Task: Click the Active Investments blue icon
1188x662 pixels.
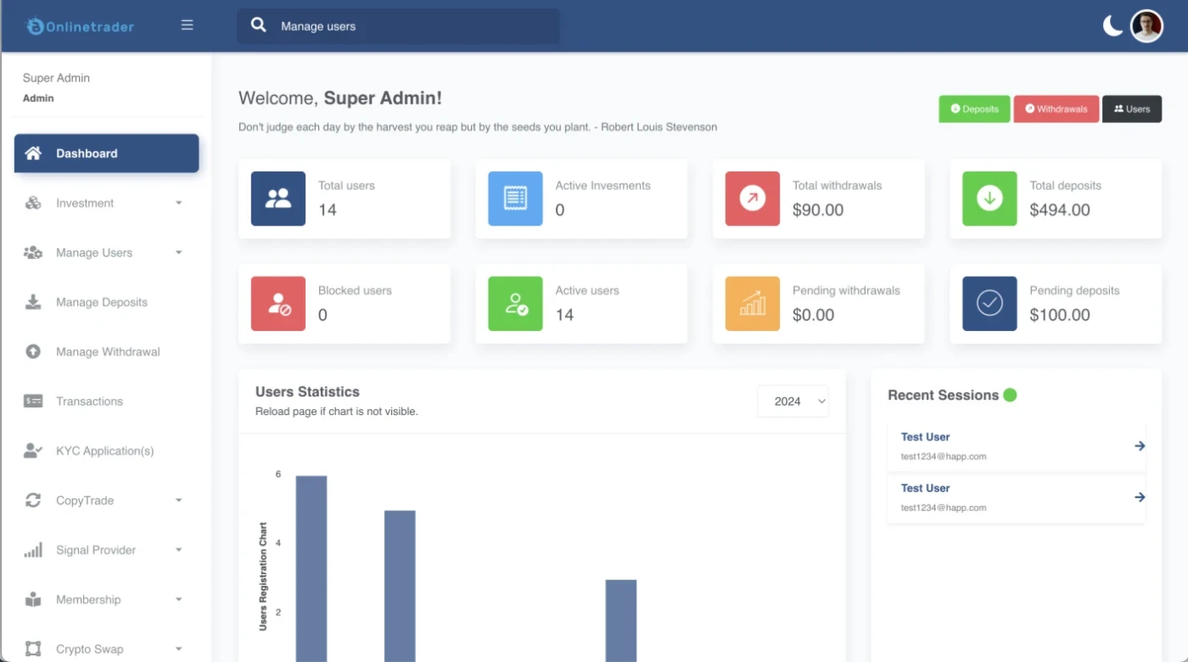Action: 515,199
